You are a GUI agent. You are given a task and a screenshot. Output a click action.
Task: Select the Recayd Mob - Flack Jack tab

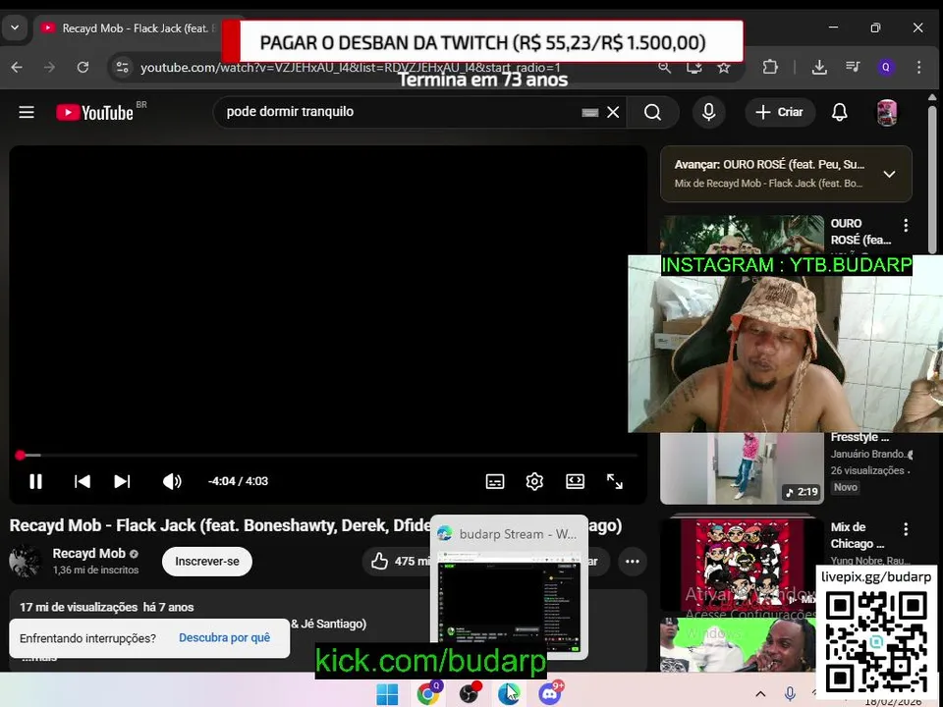(130, 28)
